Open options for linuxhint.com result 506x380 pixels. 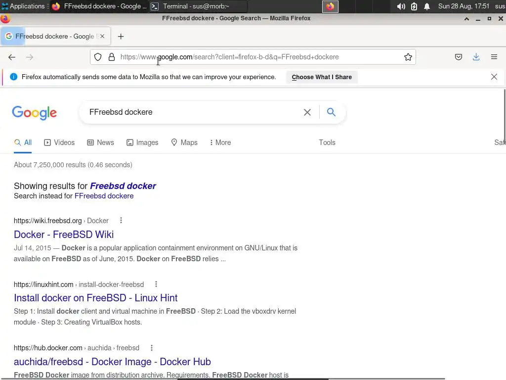[156, 284]
